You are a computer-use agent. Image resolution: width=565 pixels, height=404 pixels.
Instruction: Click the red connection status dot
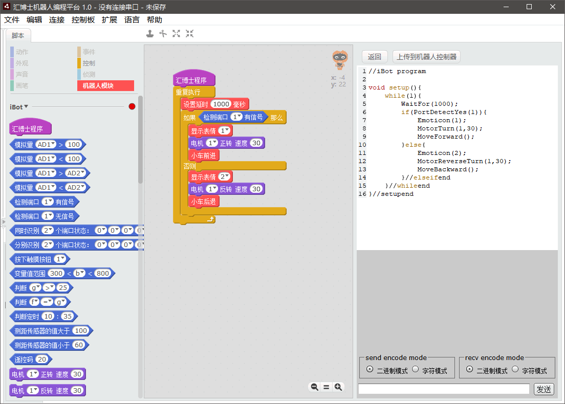[132, 106]
